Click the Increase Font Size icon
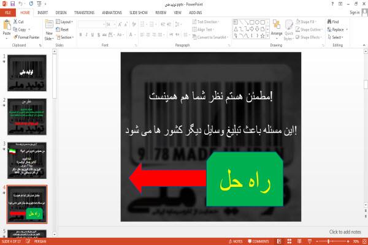The image size is (368, 245). pyautogui.click(x=120, y=24)
